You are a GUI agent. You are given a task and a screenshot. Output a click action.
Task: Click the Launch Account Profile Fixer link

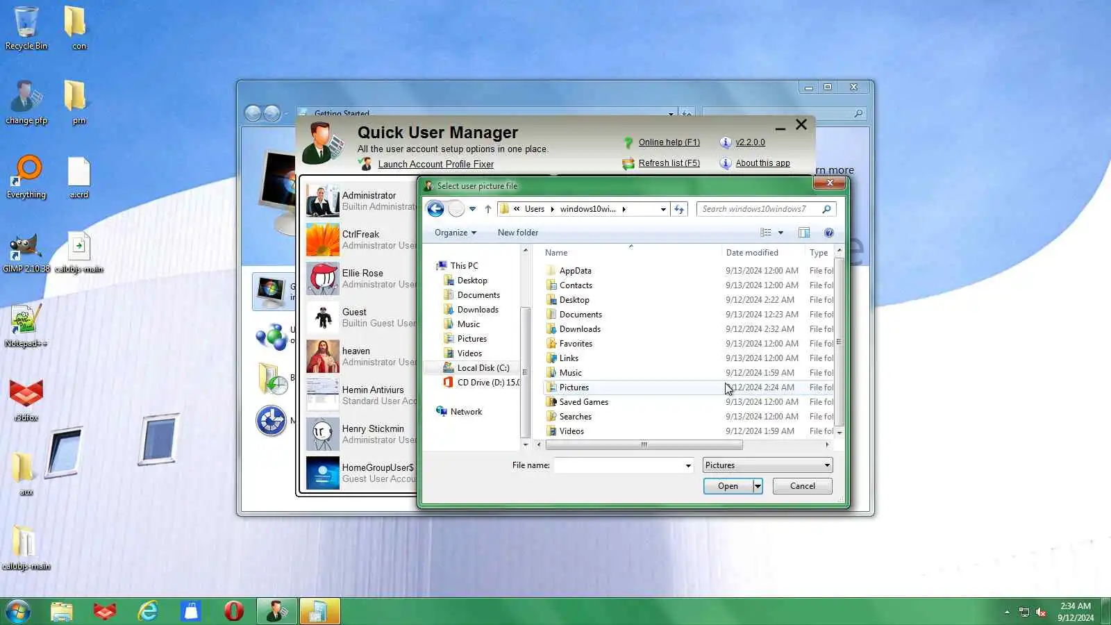(x=436, y=165)
